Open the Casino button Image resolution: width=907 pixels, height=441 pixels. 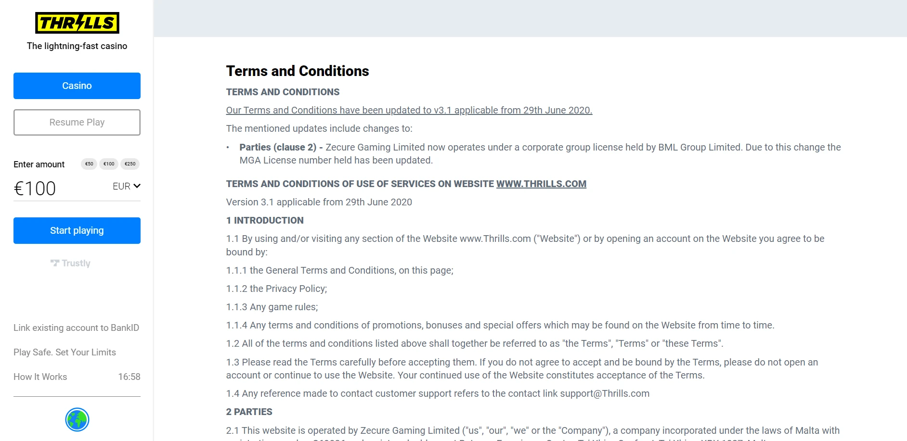coord(77,86)
